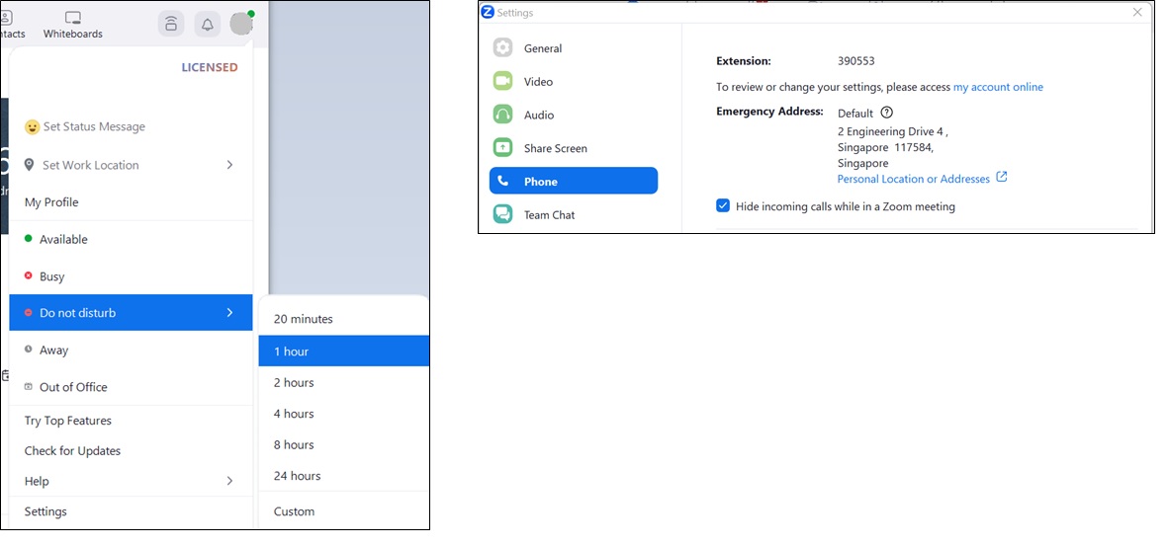Open Personal Location or Addresses link
The height and width of the screenshot is (547, 1169).
(x=913, y=179)
